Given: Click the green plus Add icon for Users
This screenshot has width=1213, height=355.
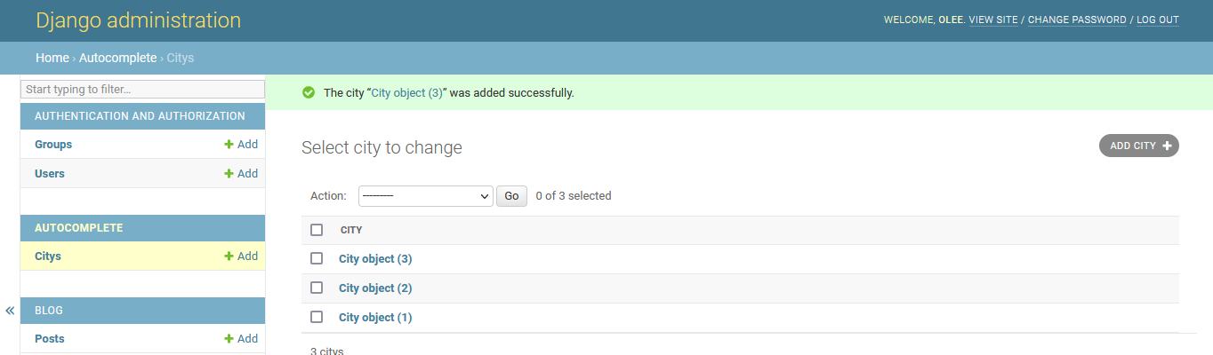Looking at the screenshot, I should (229, 174).
